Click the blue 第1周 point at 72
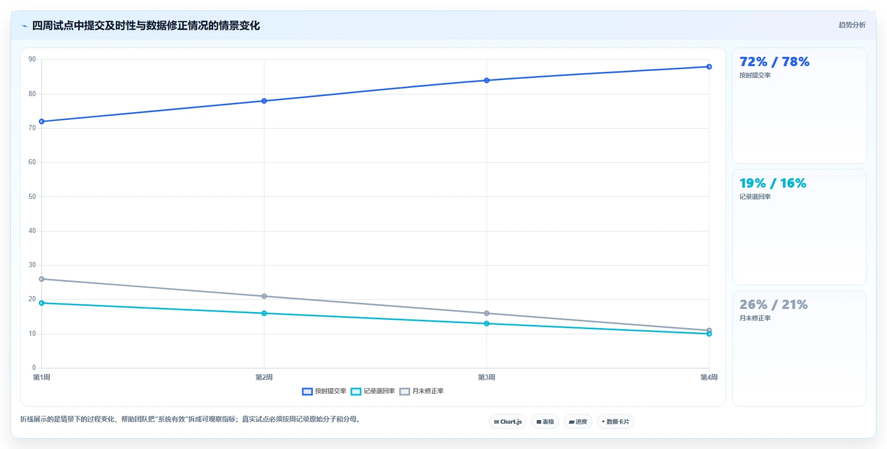Screen dimensions: 887x449 coord(41,121)
